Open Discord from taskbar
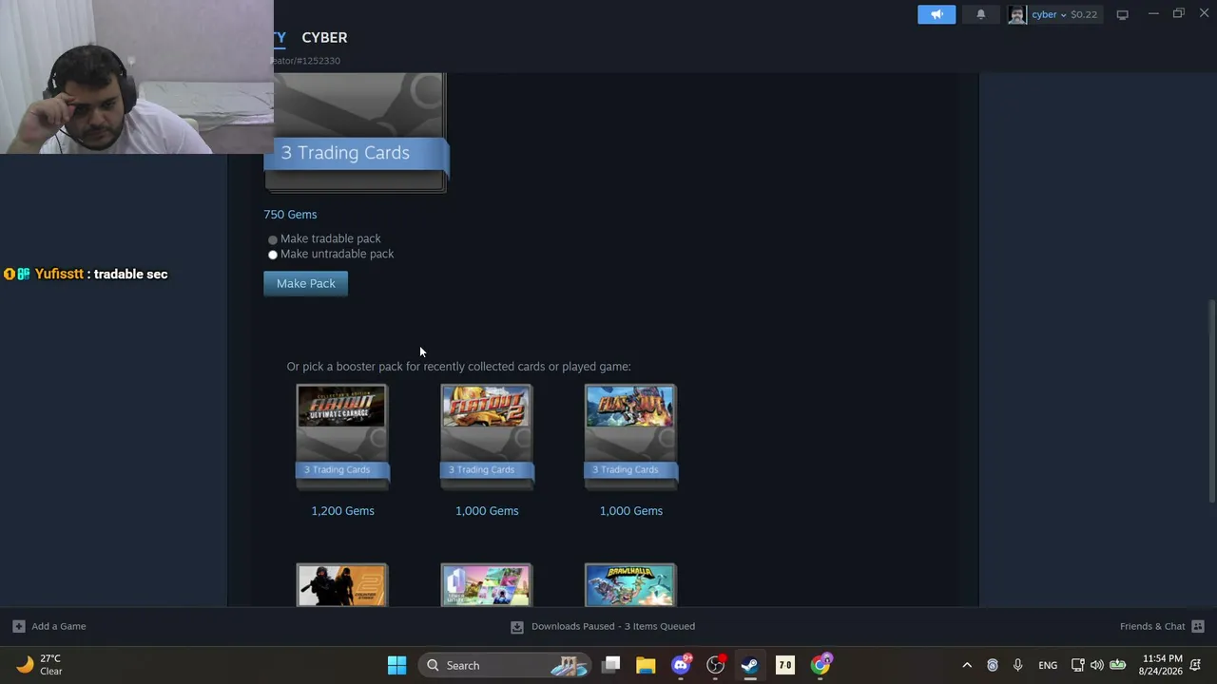This screenshot has width=1217, height=684. 681,665
